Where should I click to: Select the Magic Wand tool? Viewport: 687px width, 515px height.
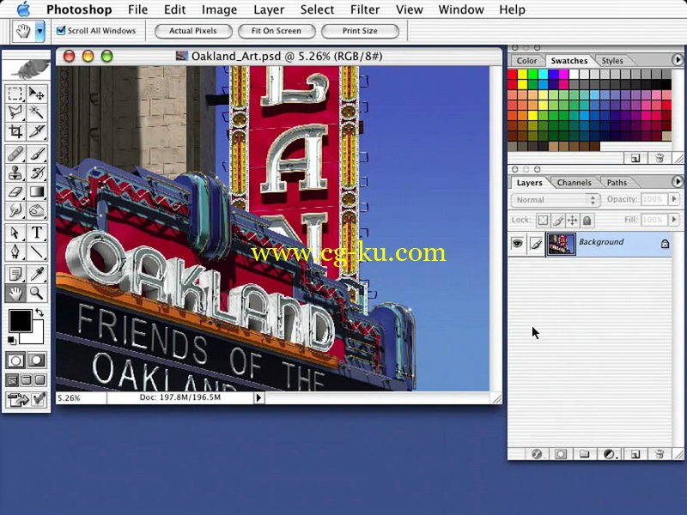click(37, 112)
